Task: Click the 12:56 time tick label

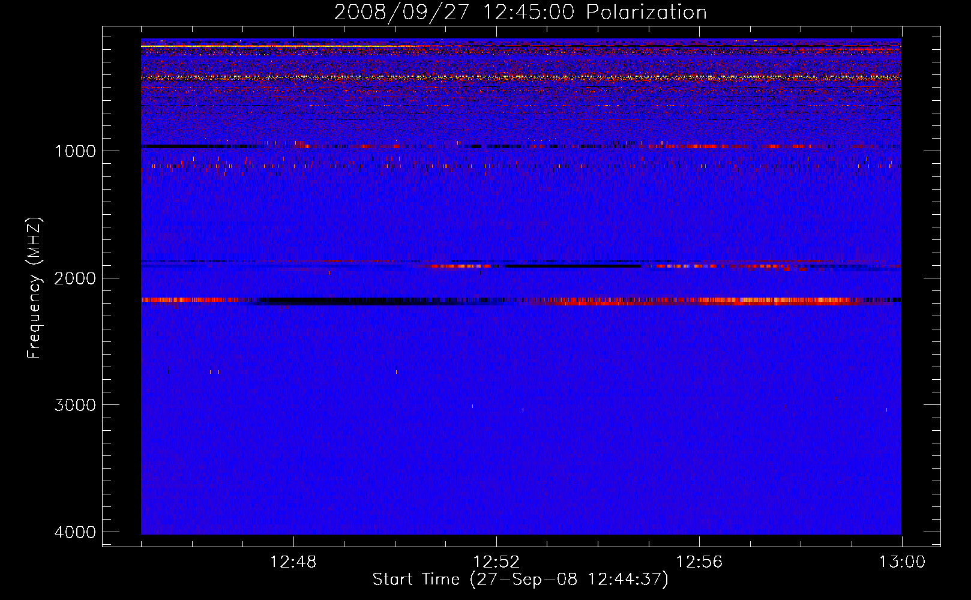Action: point(699,562)
